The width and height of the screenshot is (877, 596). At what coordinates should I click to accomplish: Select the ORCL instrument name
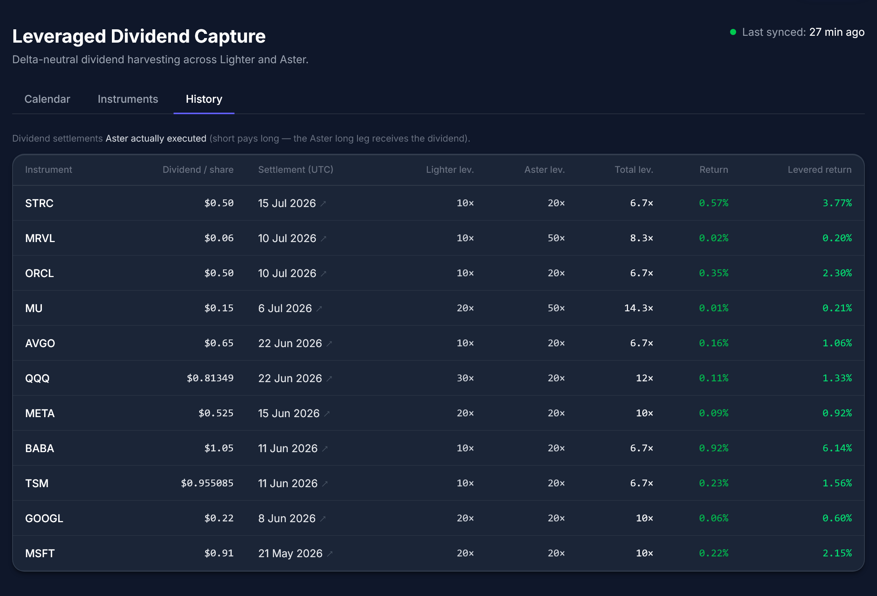pos(40,273)
